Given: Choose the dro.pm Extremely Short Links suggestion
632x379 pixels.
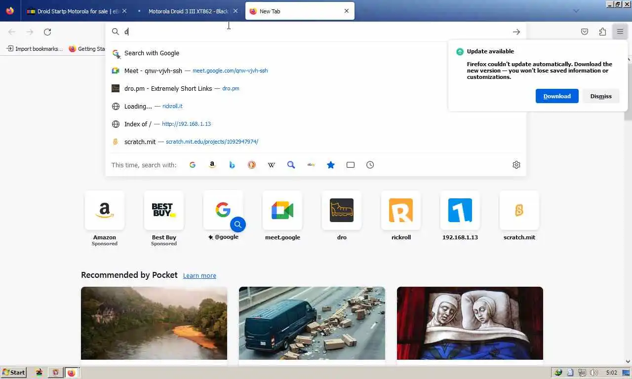Looking at the screenshot, I should [x=316, y=88].
